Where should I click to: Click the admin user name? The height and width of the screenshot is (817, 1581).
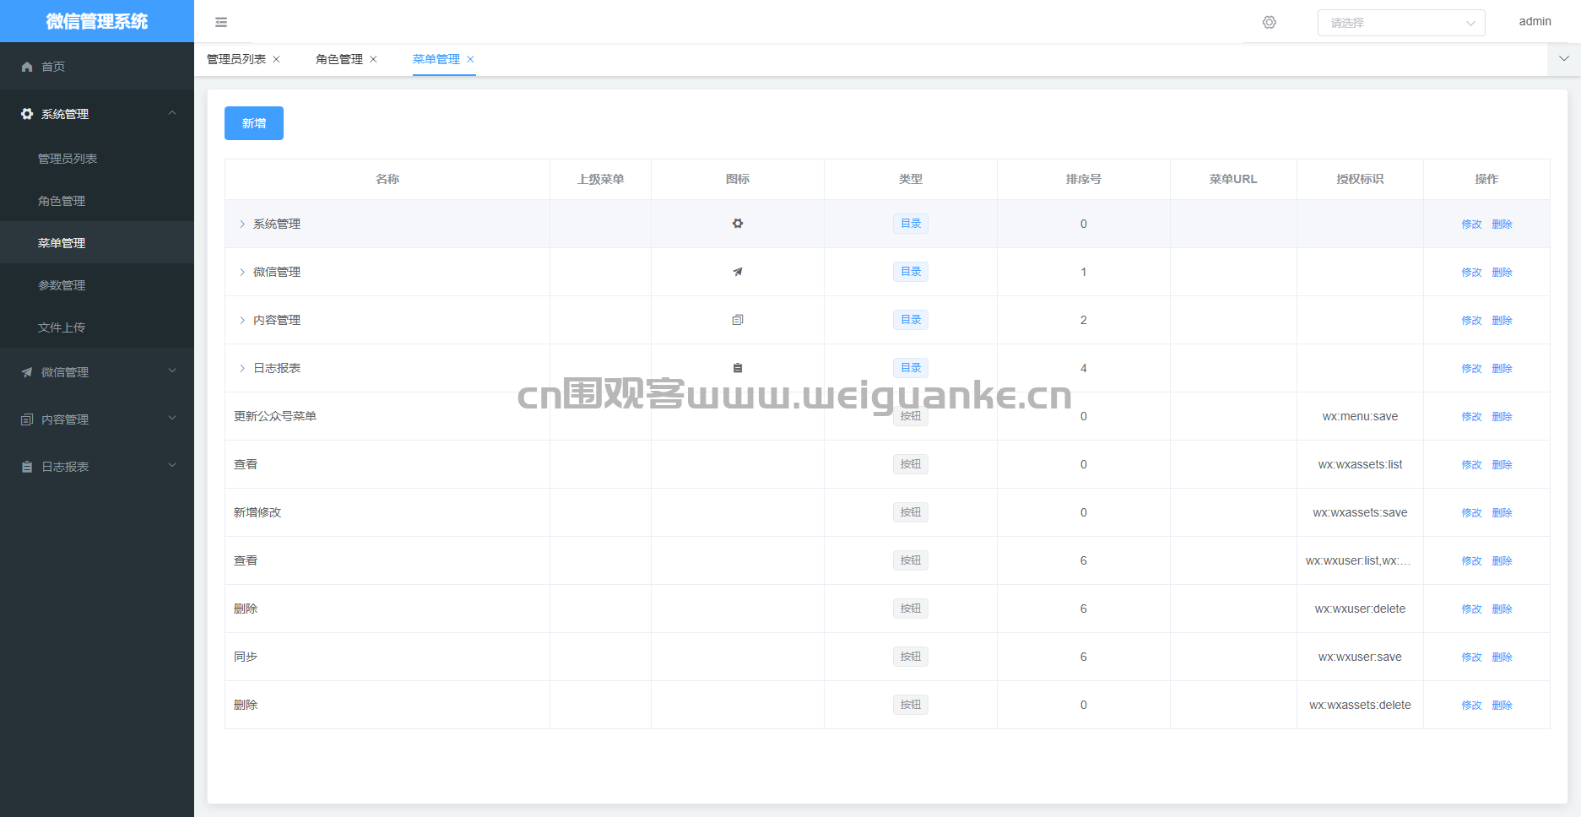tap(1535, 22)
